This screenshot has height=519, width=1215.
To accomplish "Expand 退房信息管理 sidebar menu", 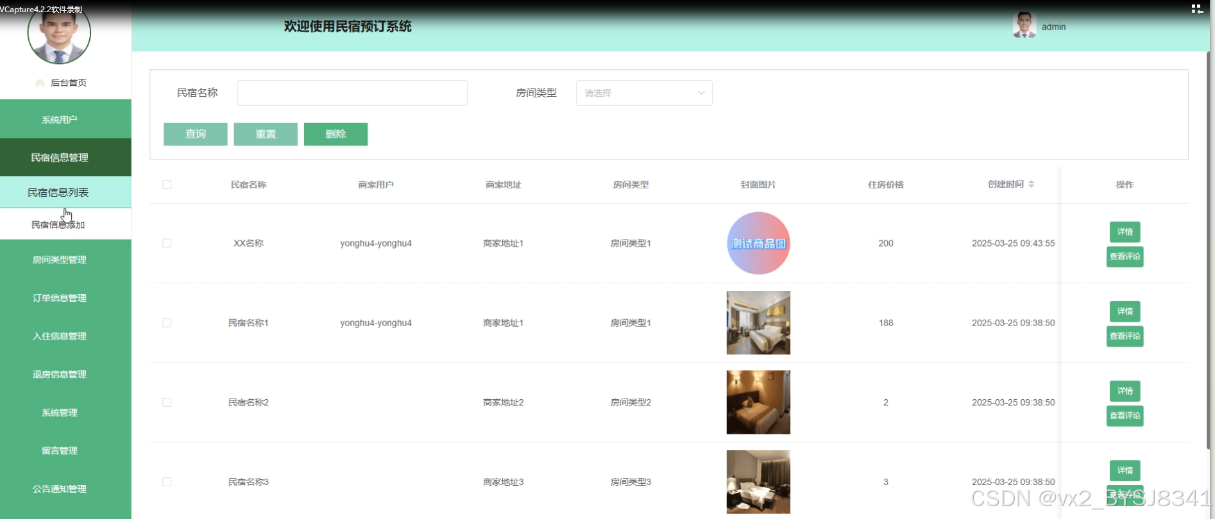I will click(65, 374).
